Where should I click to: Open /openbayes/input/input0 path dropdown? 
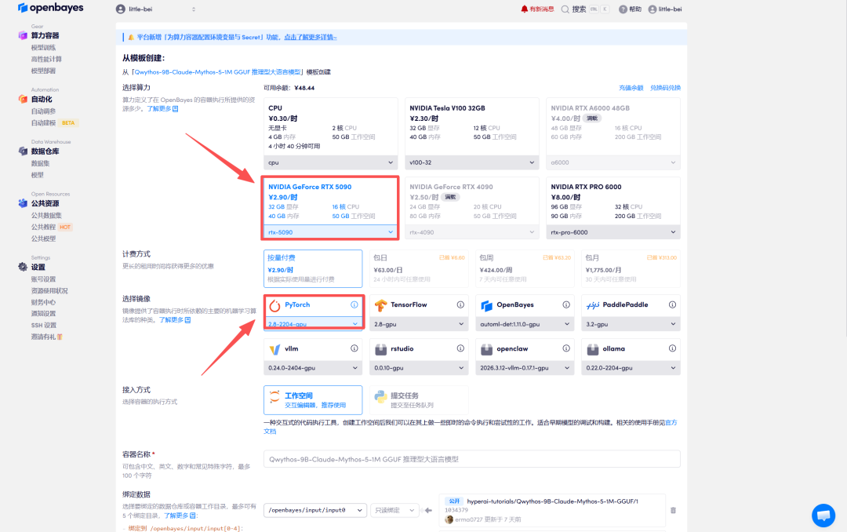point(315,510)
